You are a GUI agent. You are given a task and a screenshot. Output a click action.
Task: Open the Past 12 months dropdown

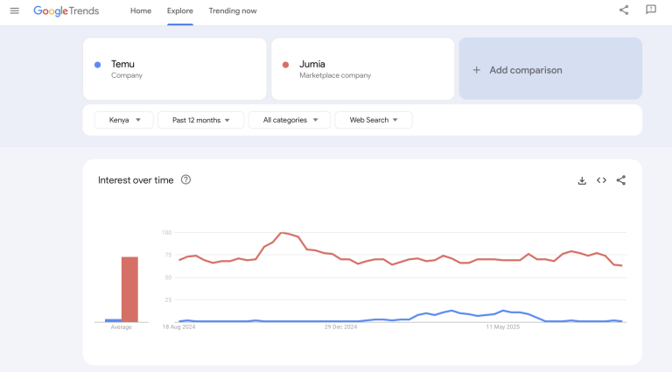(201, 120)
